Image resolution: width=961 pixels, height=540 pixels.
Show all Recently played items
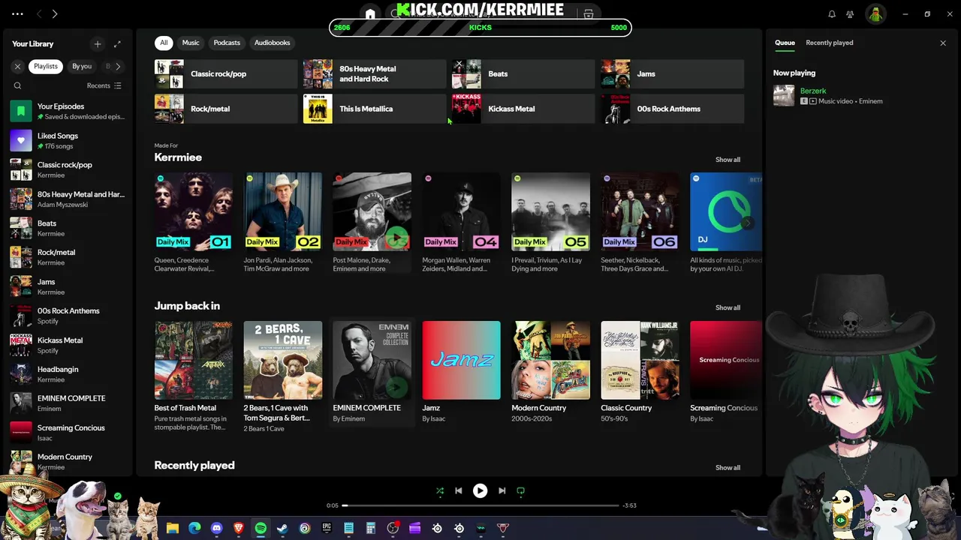728,467
